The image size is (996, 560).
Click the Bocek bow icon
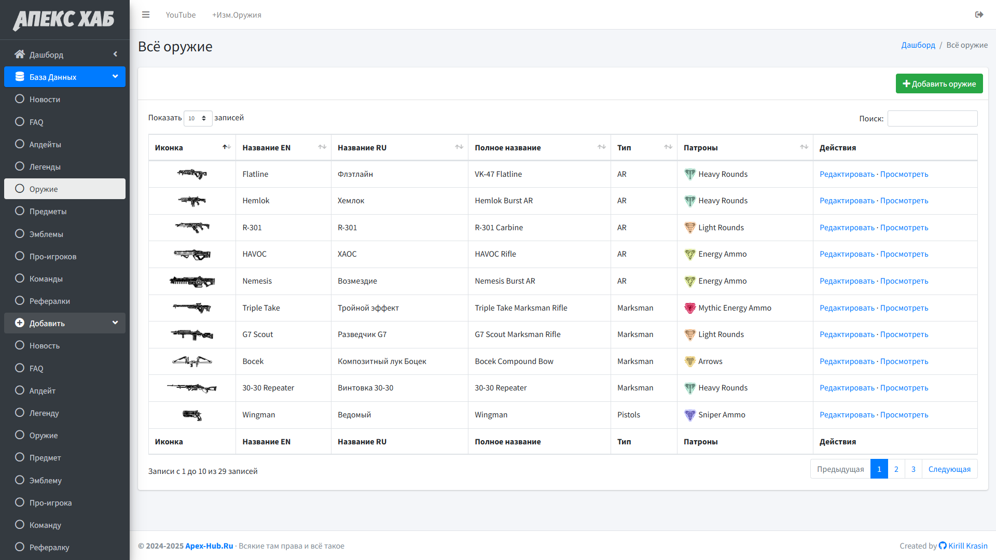(x=192, y=361)
